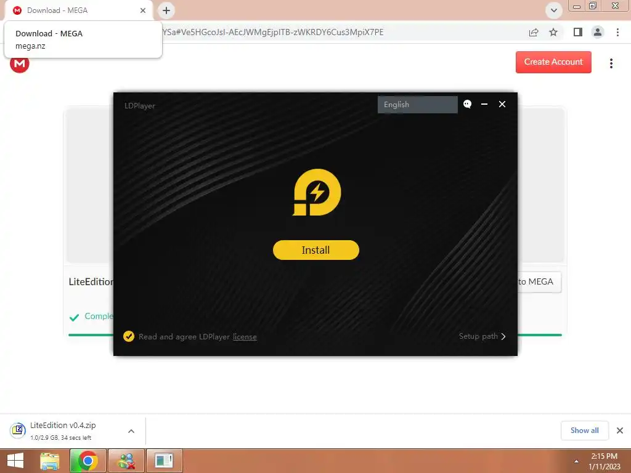Minimize the LDPlayer installer window
Screen dimensions: 631x473
point(484,104)
